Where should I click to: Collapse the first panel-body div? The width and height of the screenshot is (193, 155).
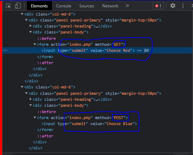pos(30,32)
